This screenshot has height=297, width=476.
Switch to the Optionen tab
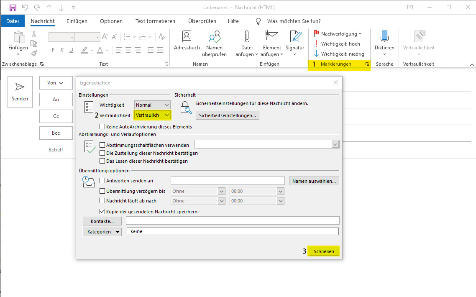(x=111, y=21)
